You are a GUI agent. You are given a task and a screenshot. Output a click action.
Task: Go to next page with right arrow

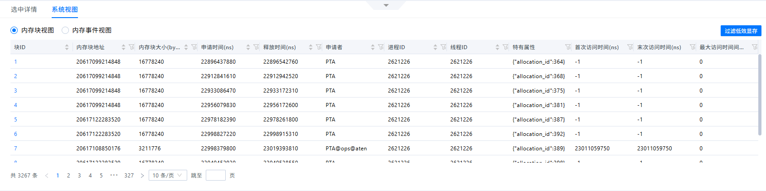coord(142,175)
